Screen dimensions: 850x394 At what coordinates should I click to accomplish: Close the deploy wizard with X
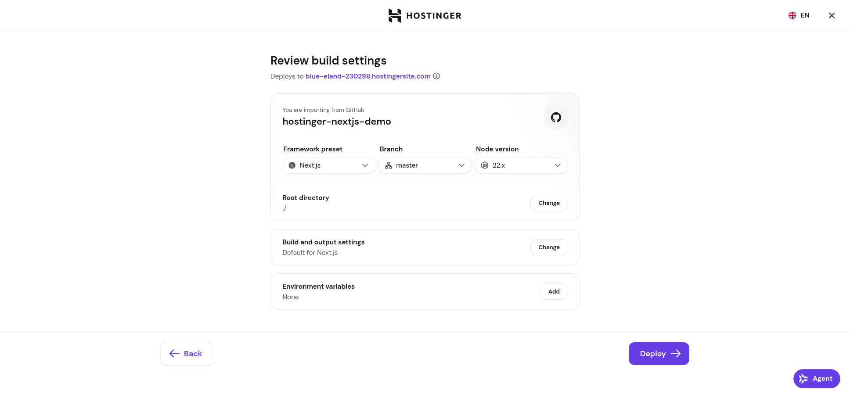click(x=832, y=15)
